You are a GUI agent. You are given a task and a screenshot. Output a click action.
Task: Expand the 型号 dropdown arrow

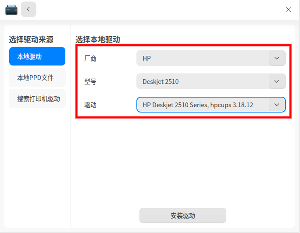tap(277, 81)
